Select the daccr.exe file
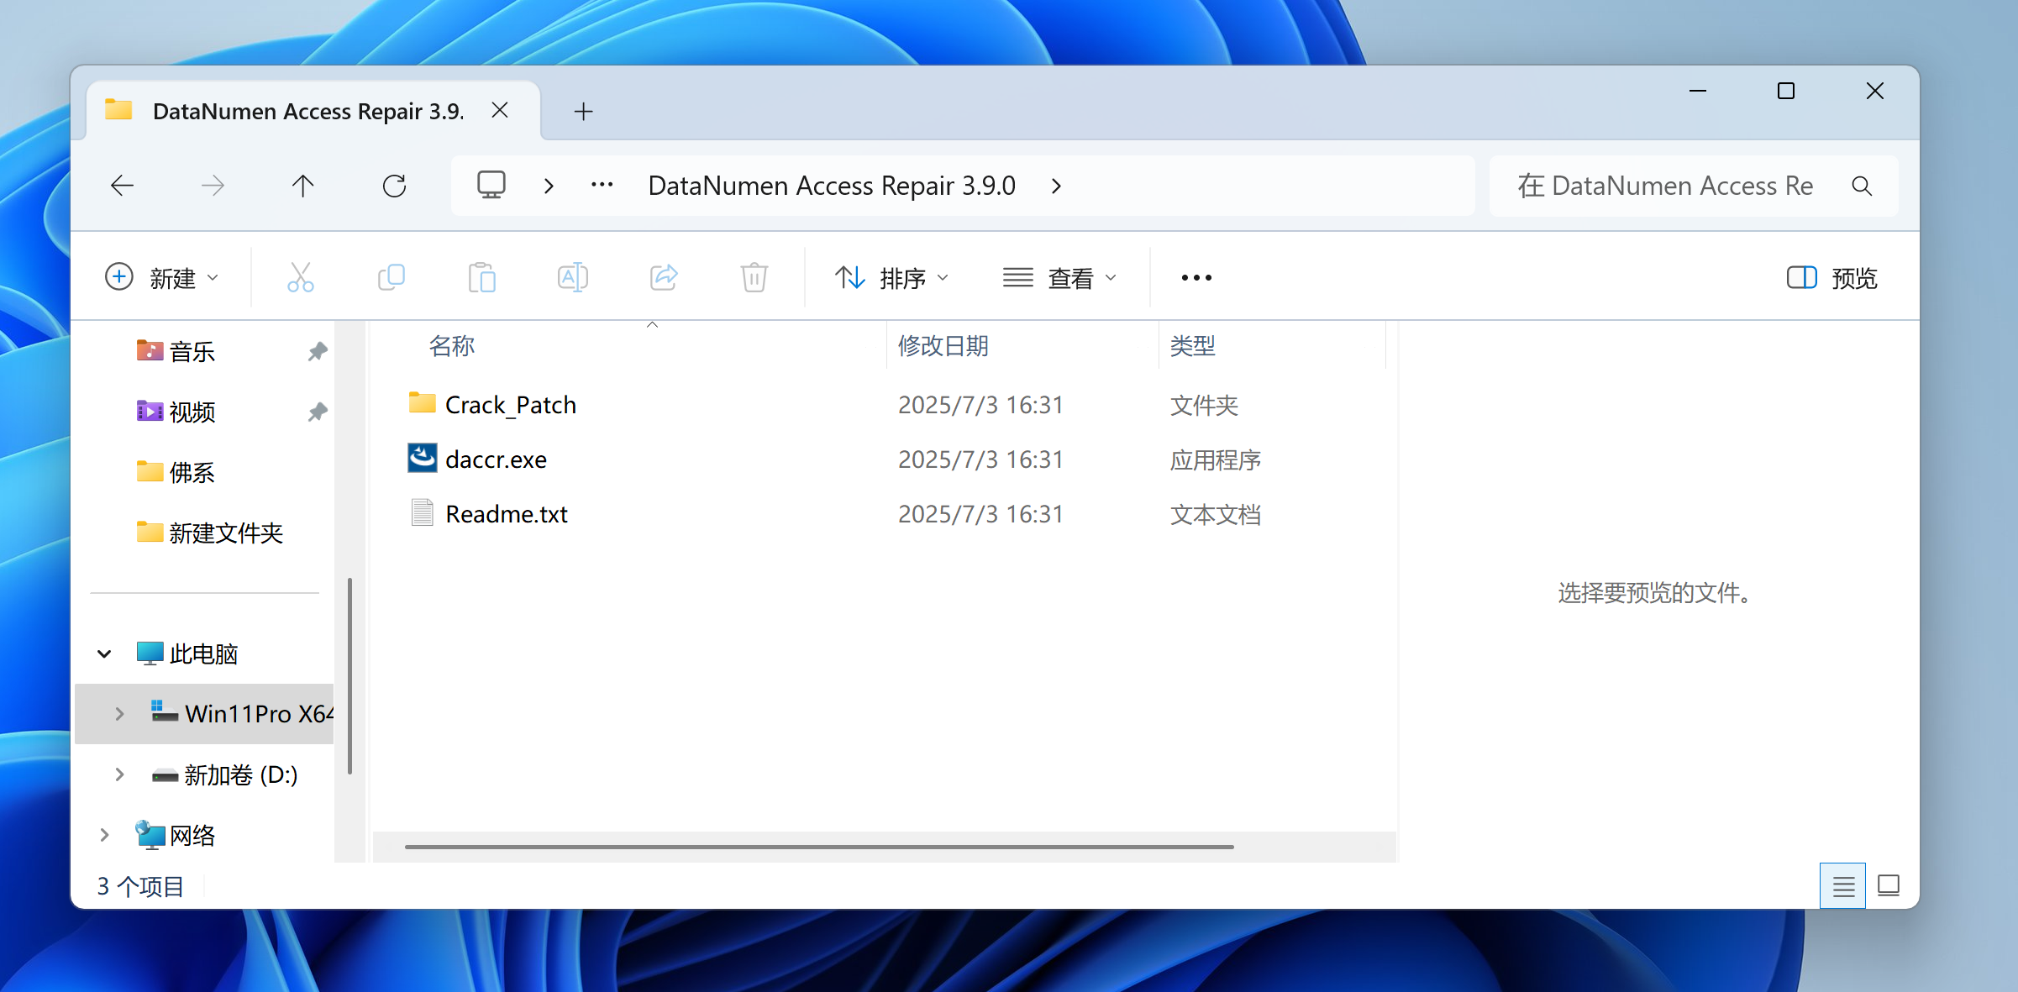 point(496,459)
